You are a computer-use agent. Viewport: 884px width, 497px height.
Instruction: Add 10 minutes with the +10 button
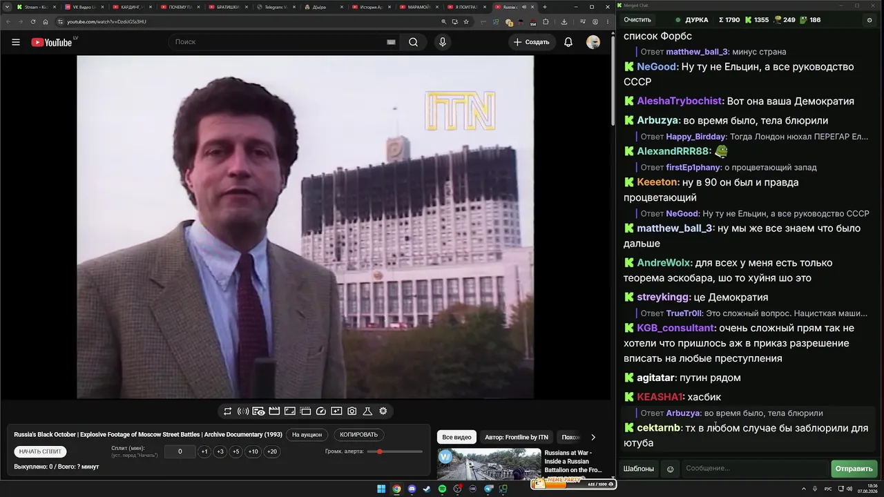253,451
